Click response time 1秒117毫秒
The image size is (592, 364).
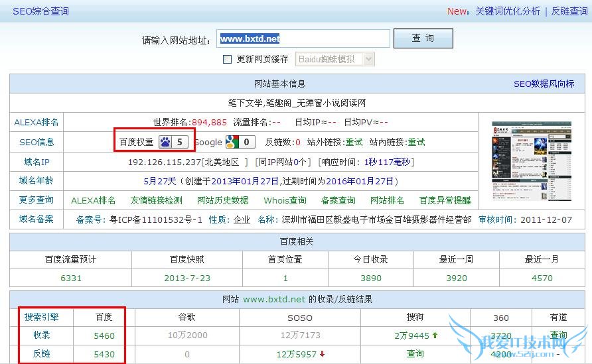coord(387,162)
